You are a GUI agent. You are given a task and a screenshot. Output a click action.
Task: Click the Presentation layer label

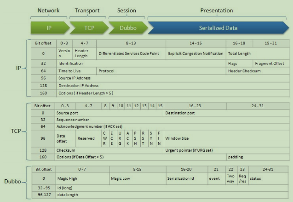217,10
